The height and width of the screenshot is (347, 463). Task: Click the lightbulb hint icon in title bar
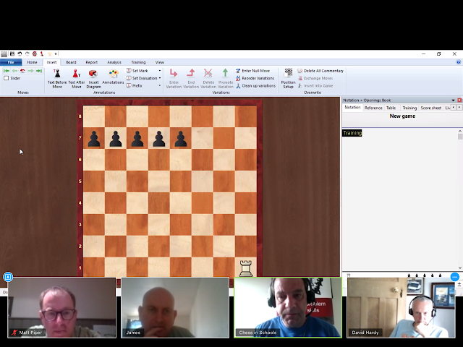coord(50,53)
